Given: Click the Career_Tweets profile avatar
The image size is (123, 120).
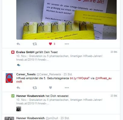Looking at the screenshot, I should click(9, 78).
